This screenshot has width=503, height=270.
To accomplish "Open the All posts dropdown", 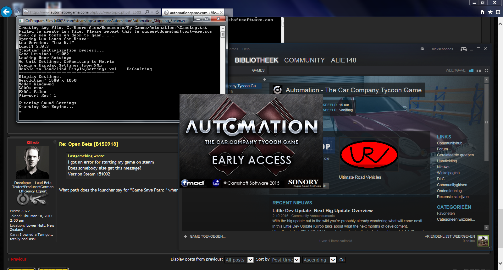I will point(239,260).
